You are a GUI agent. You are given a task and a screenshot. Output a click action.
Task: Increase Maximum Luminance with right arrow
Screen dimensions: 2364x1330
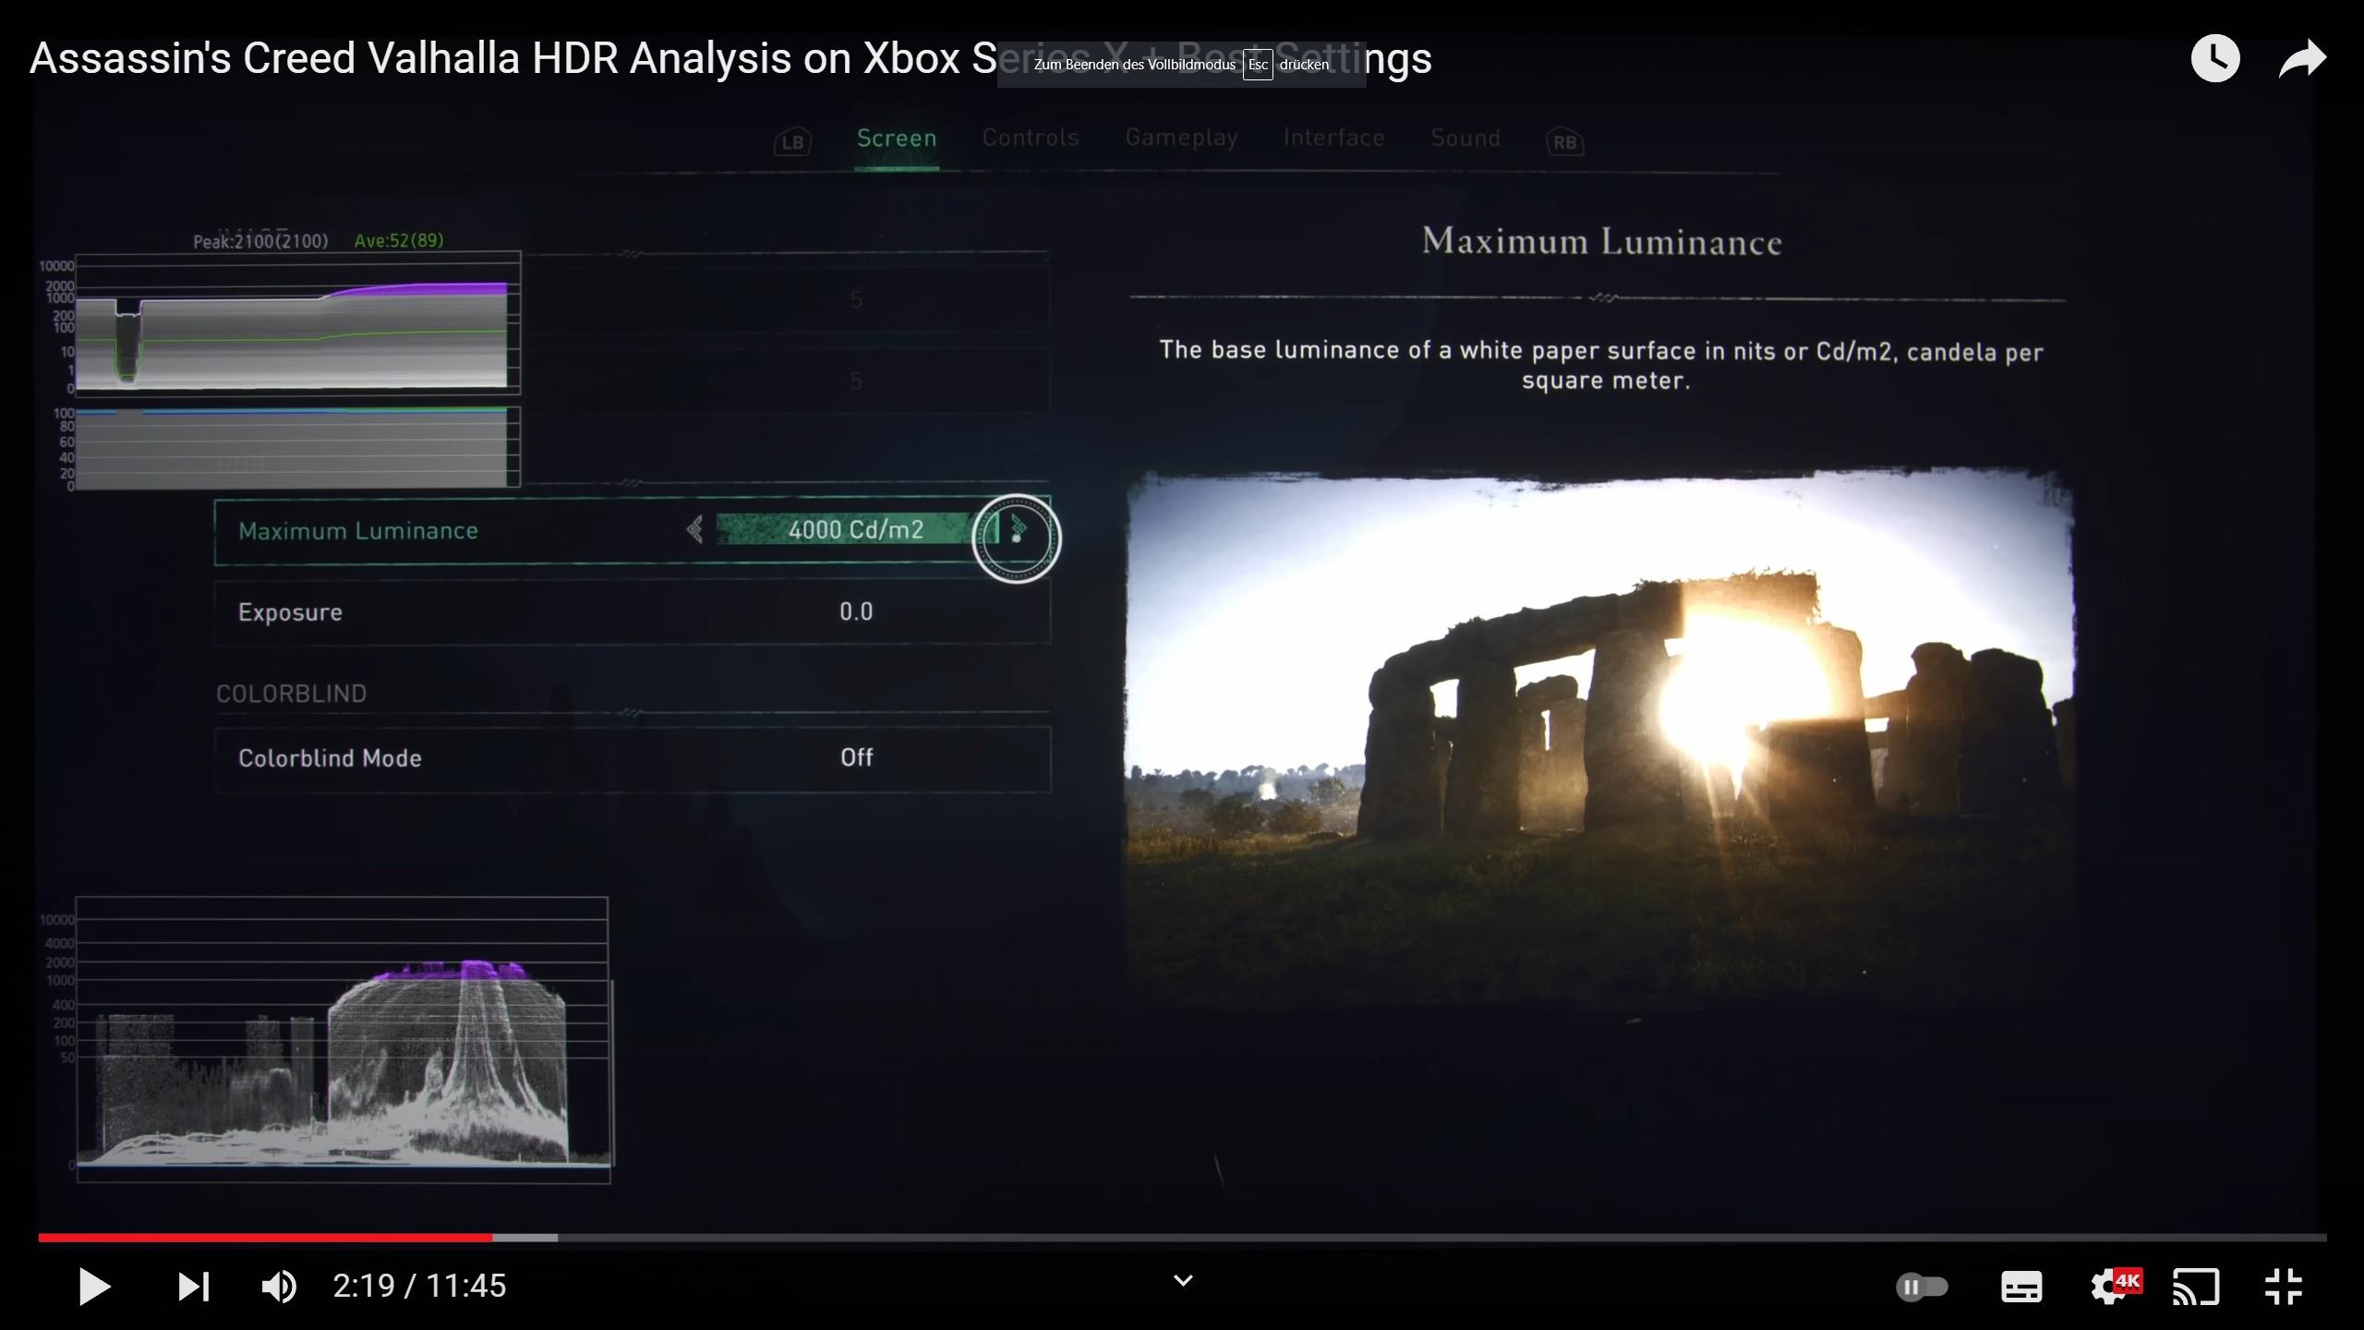(1019, 530)
